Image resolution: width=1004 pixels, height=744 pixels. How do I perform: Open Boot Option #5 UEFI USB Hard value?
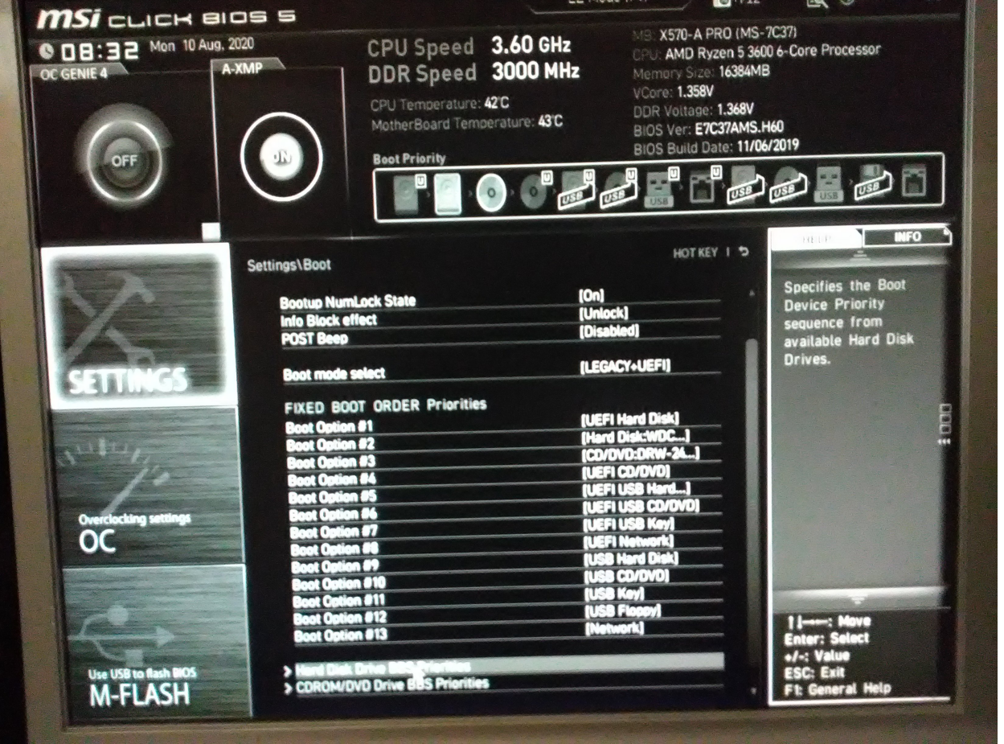point(636,489)
